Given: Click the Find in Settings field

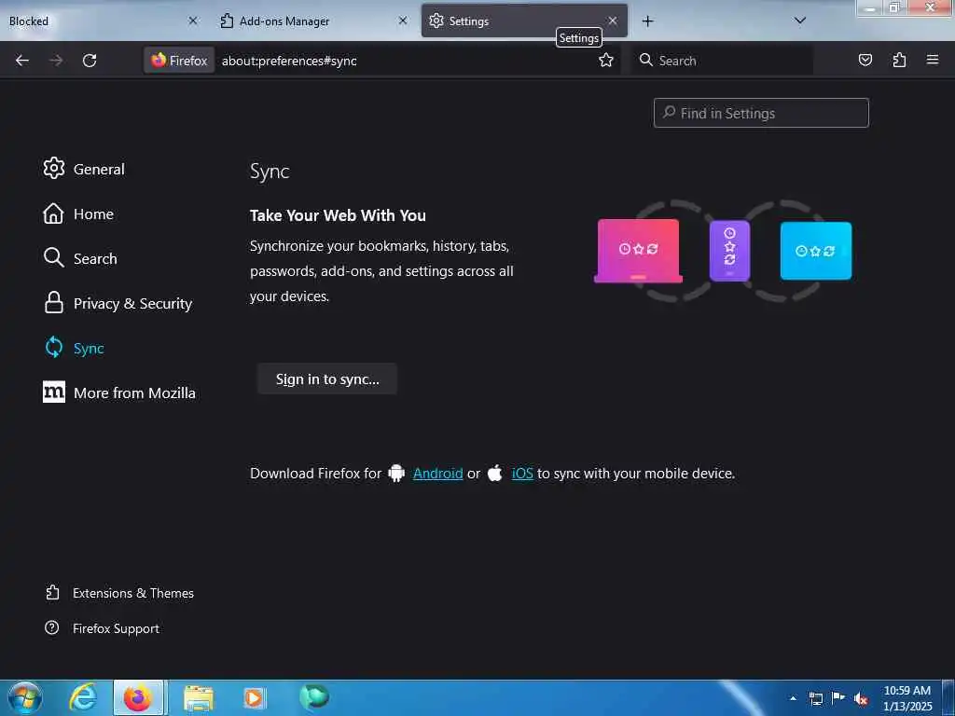Looking at the screenshot, I should tap(761, 113).
